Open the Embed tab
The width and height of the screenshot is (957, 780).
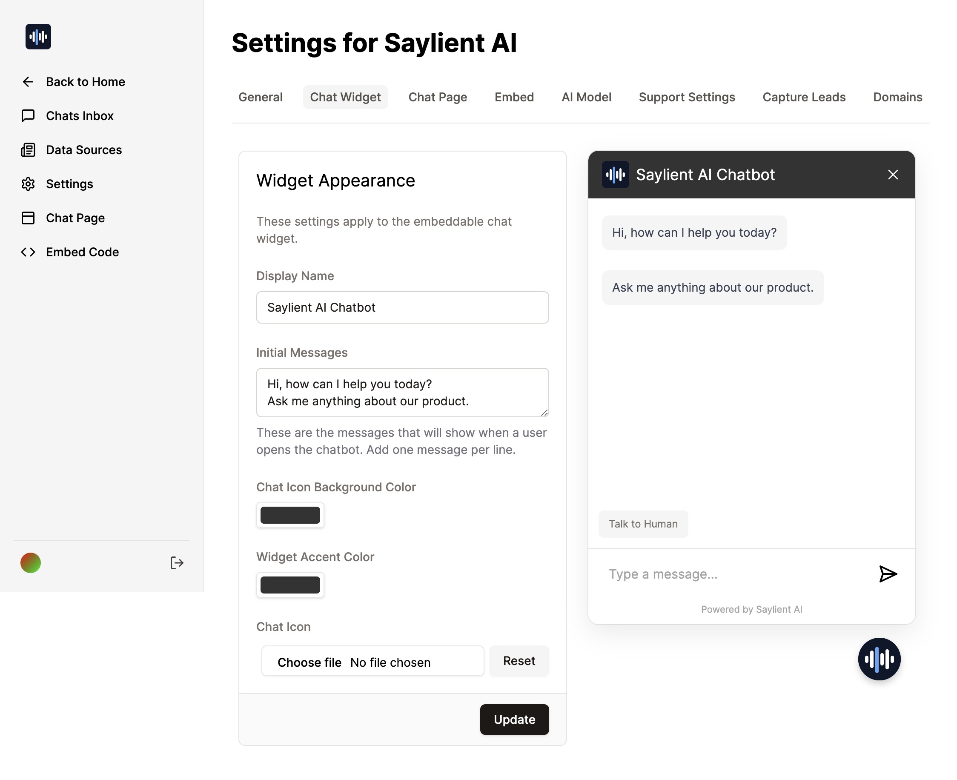point(514,97)
